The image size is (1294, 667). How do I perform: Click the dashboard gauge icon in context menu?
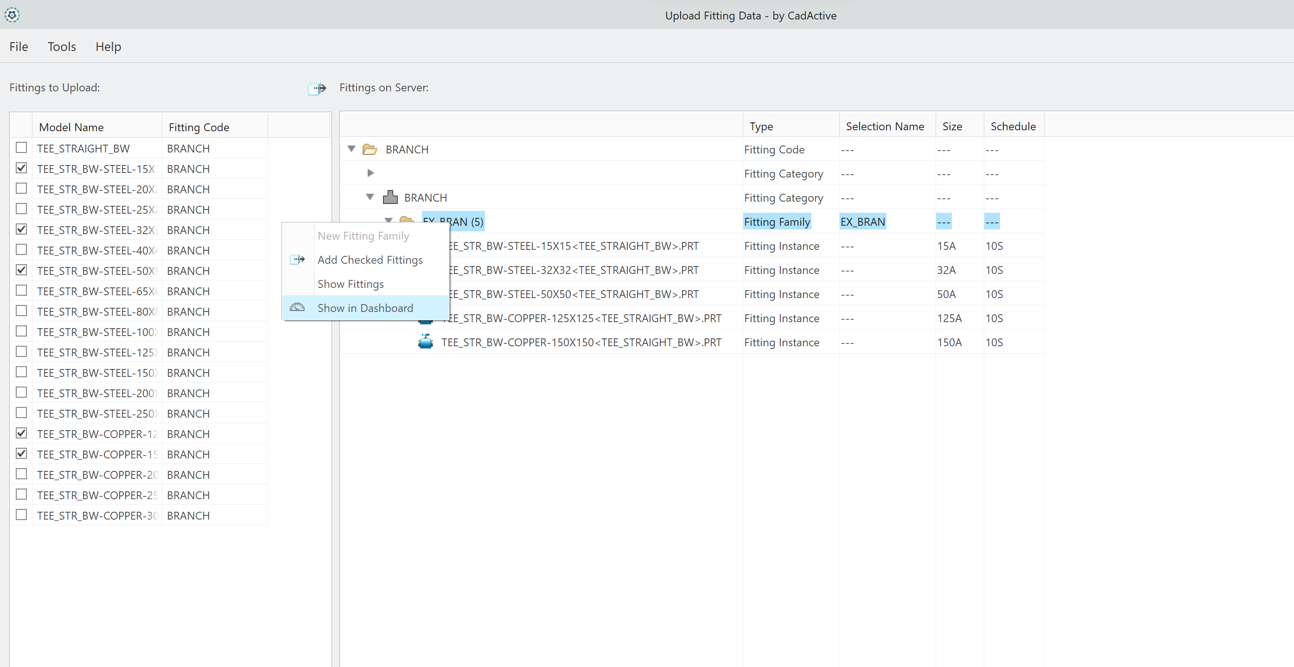coord(297,307)
